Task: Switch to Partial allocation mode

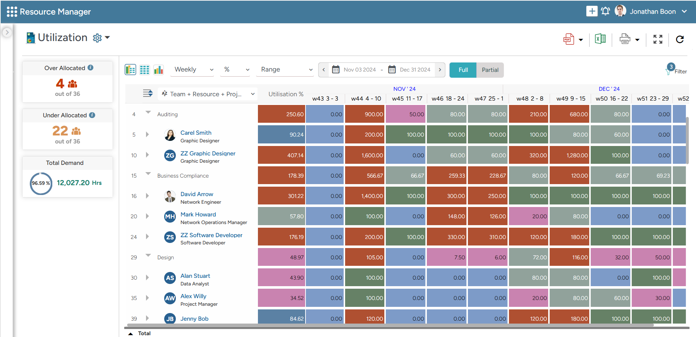Action: coord(490,70)
